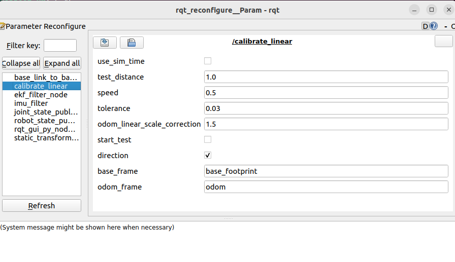Maximize the rqt window
The image size is (455, 262).
click(x=432, y=10)
